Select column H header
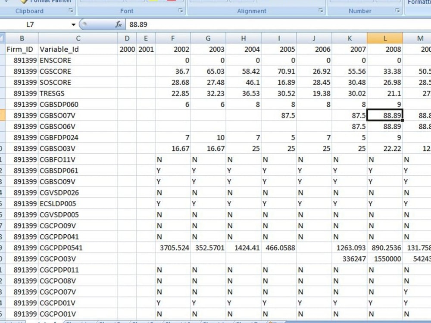Image resolution: width=431 pixels, height=323 pixels. click(244, 38)
